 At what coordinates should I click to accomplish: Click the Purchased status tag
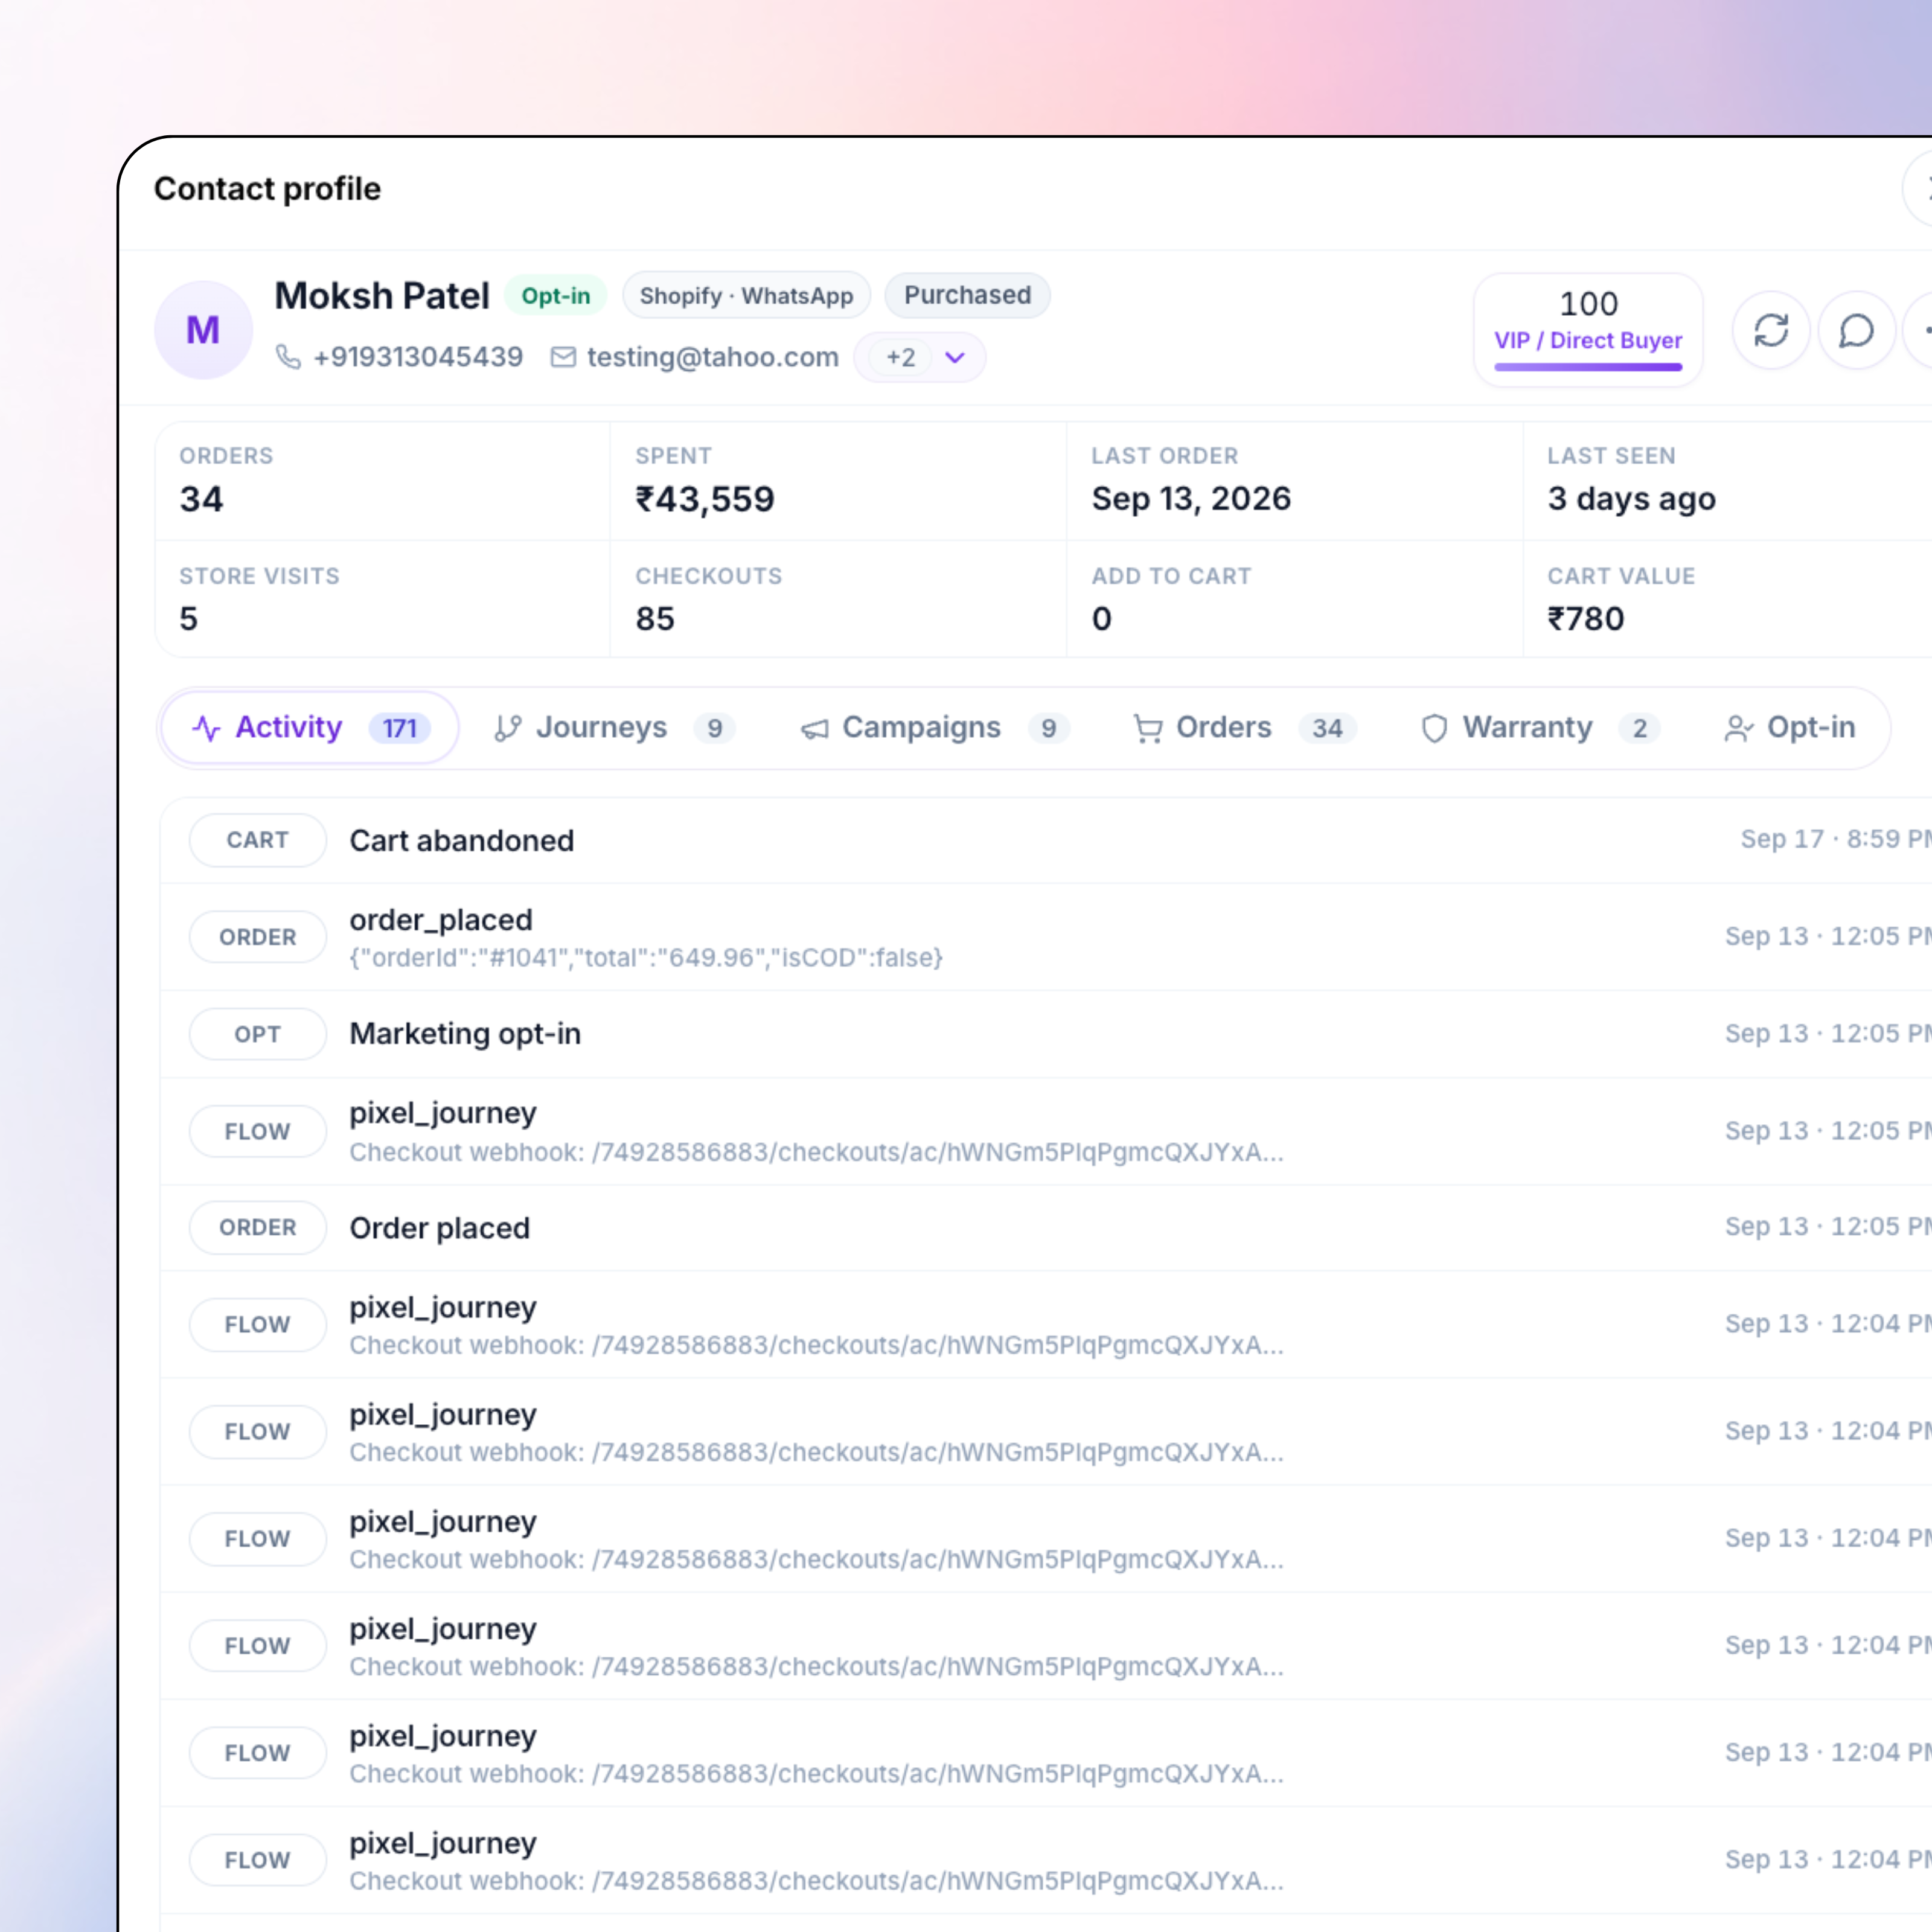pyautogui.click(x=967, y=295)
